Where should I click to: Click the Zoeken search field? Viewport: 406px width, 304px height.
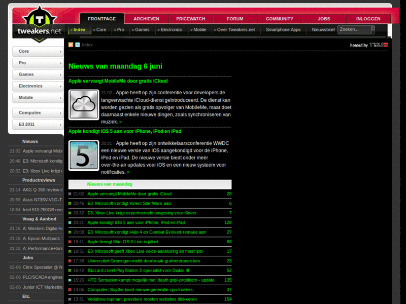tap(354, 30)
